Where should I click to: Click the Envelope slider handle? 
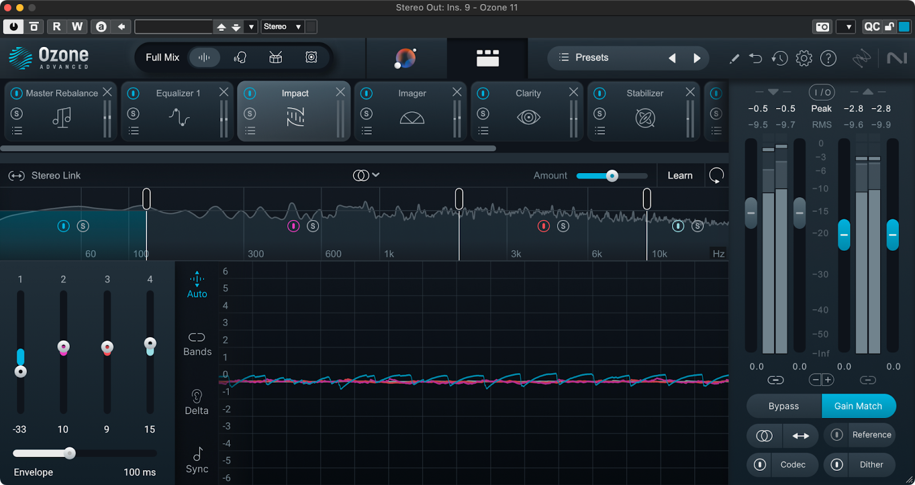pos(70,454)
